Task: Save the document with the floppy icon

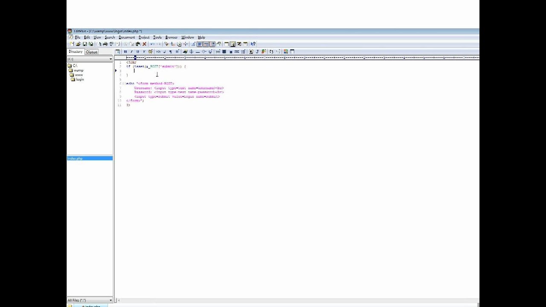Action: (84, 44)
